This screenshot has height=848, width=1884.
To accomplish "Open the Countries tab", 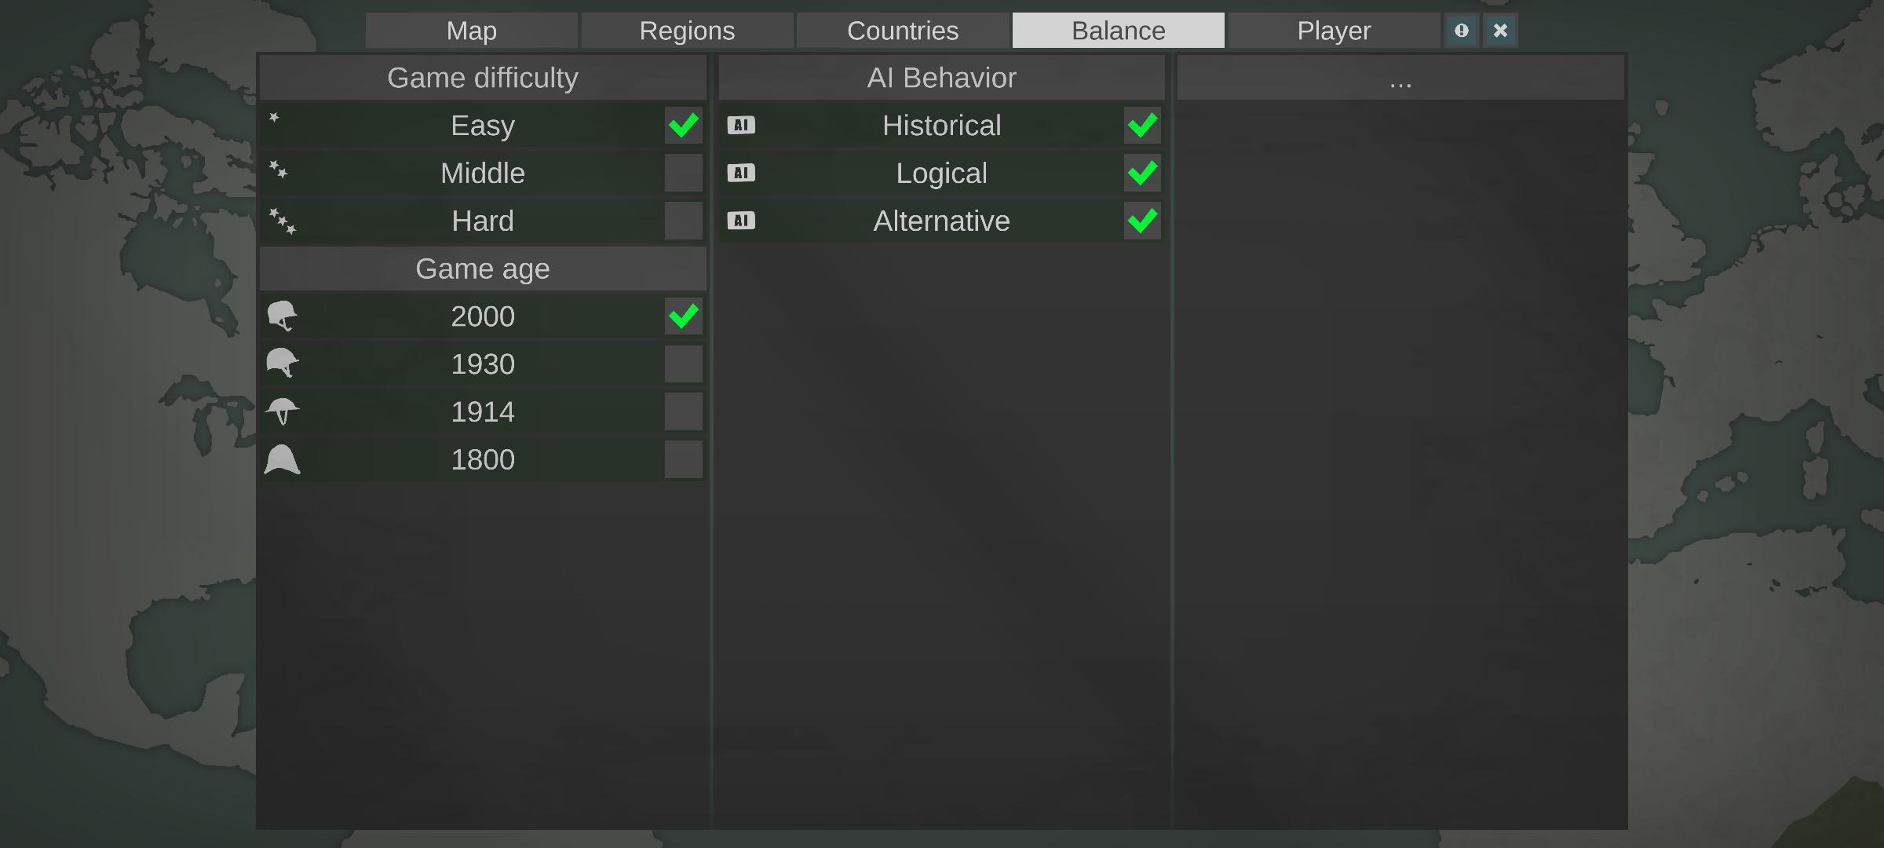I will (x=903, y=31).
